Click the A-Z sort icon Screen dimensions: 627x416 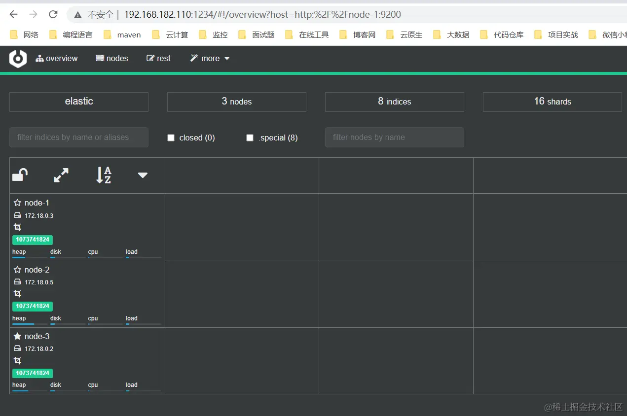pos(104,175)
